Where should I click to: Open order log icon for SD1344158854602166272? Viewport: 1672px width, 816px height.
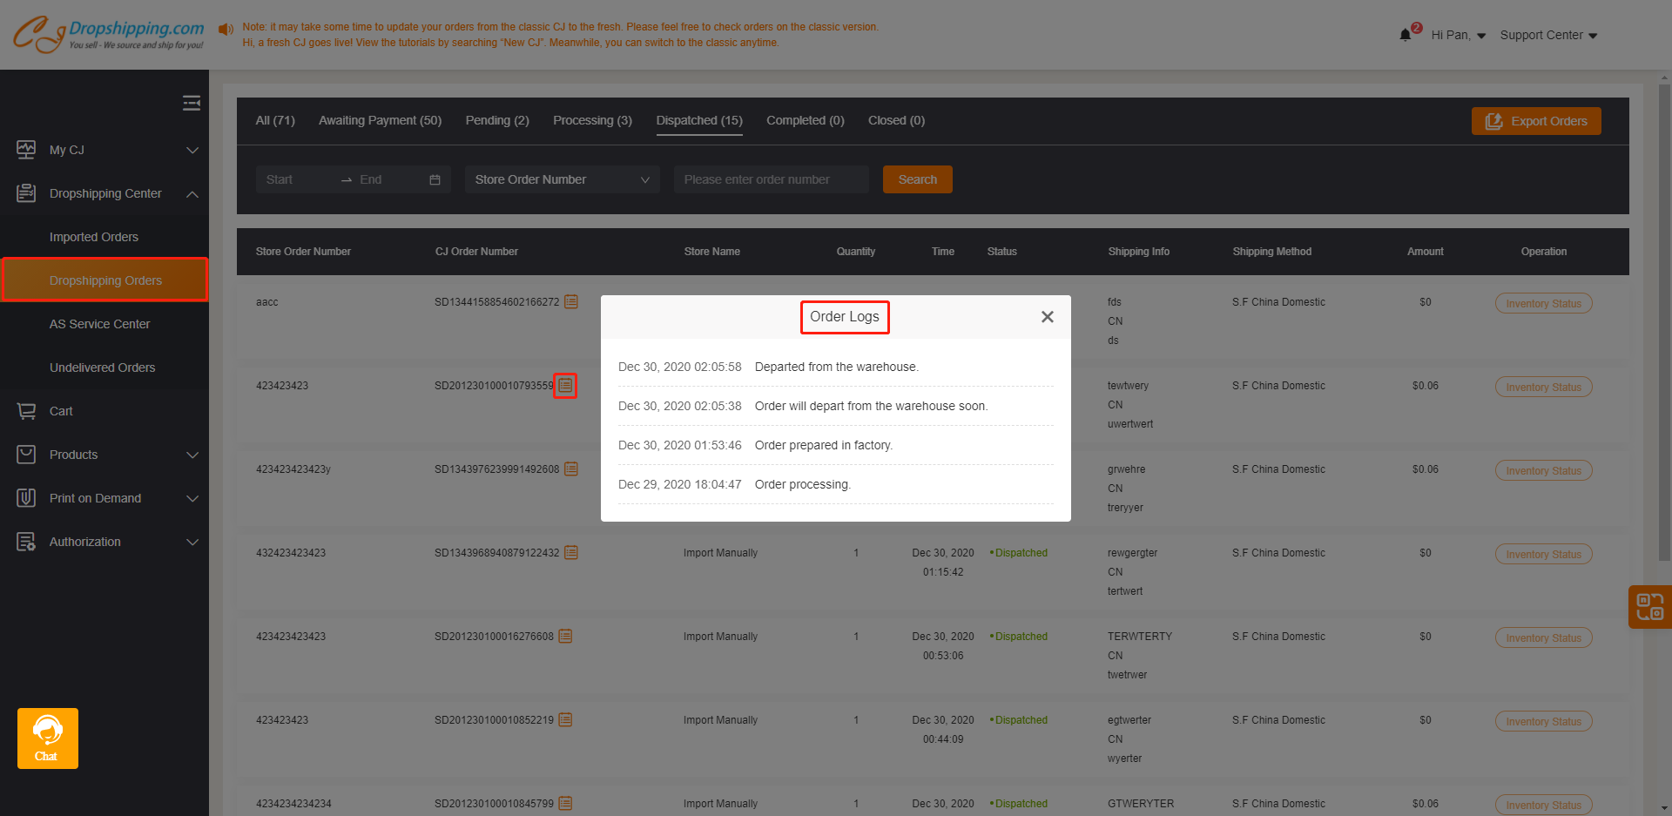pos(571,302)
